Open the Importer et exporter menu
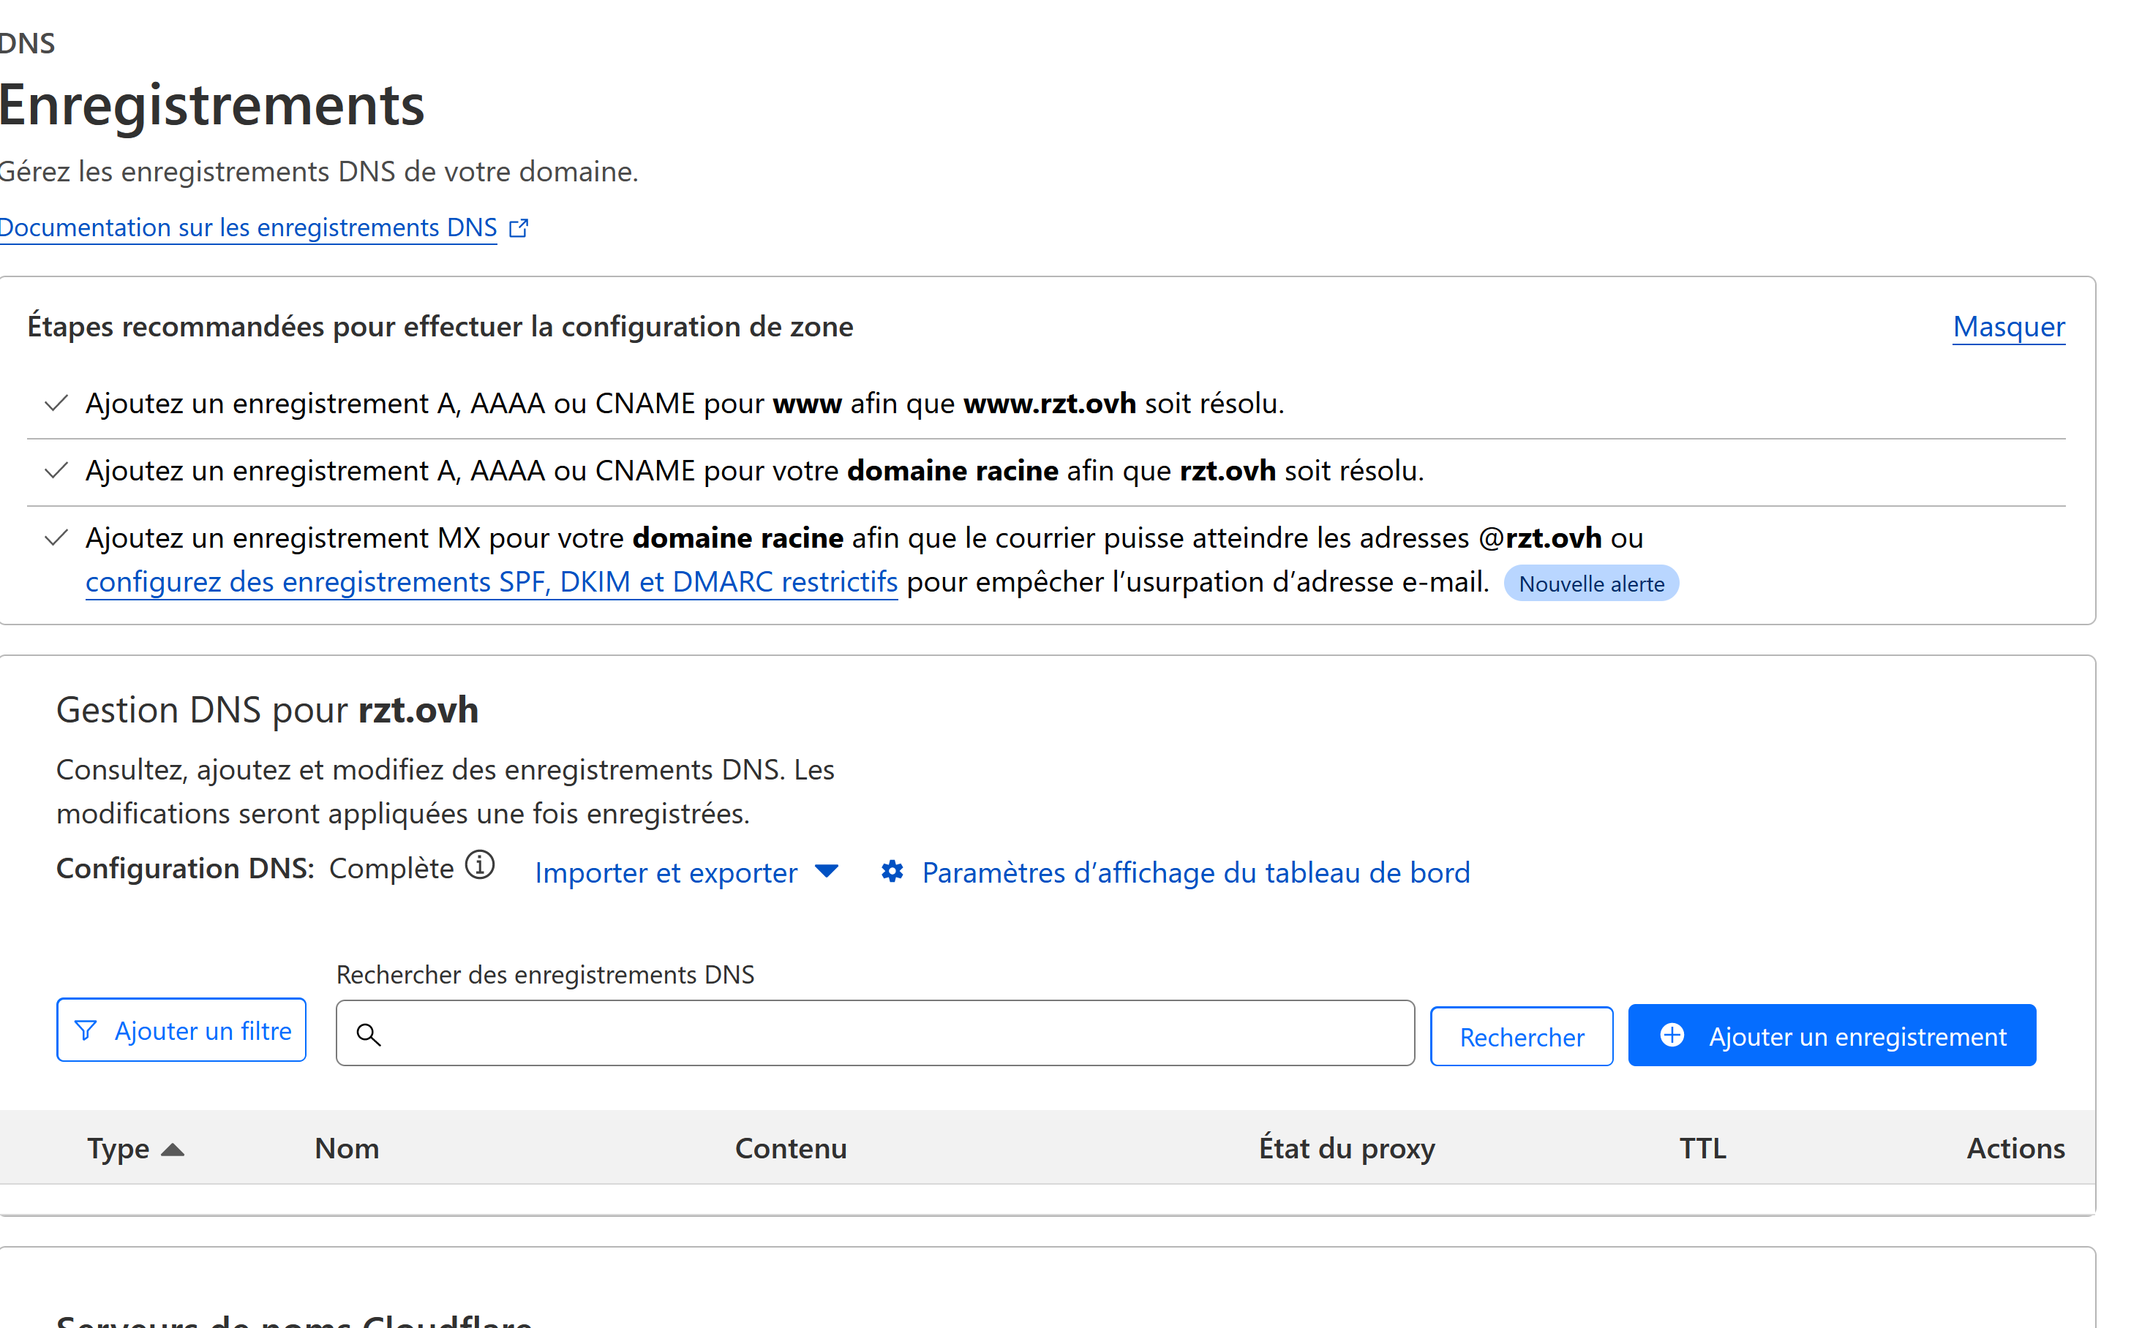The width and height of the screenshot is (2131, 1328). click(x=666, y=873)
